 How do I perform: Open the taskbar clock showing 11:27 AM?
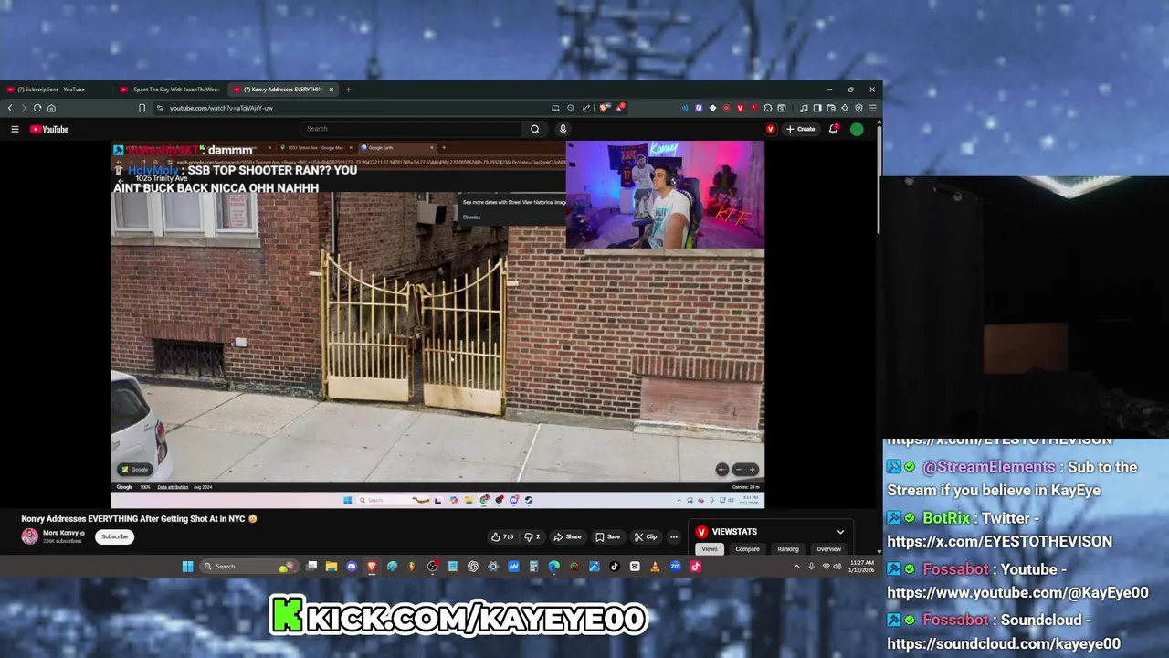[862, 567]
